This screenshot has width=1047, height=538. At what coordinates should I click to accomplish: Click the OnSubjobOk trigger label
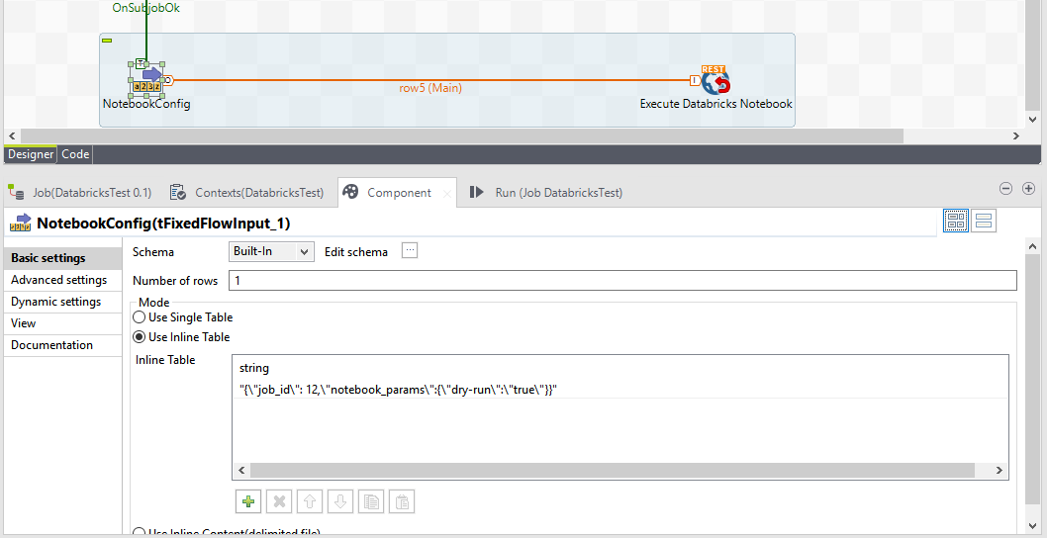(x=145, y=9)
